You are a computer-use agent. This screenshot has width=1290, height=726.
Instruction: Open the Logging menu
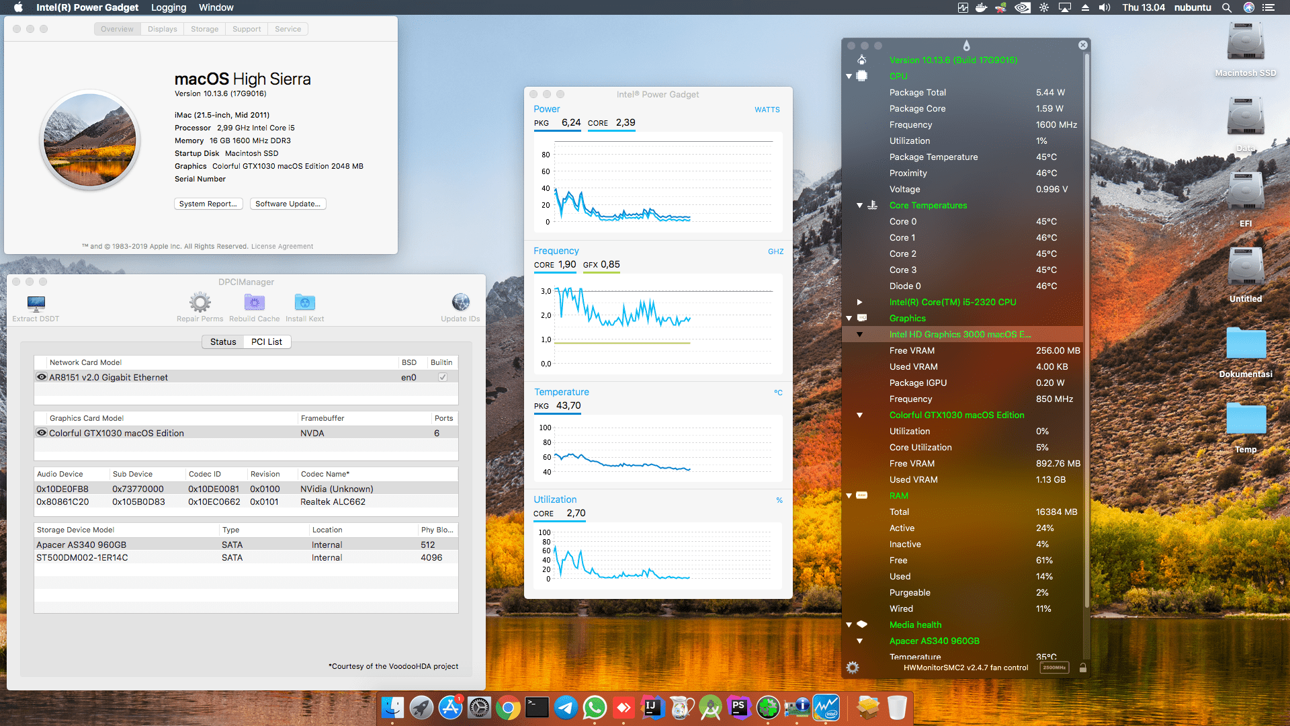click(168, 7)
